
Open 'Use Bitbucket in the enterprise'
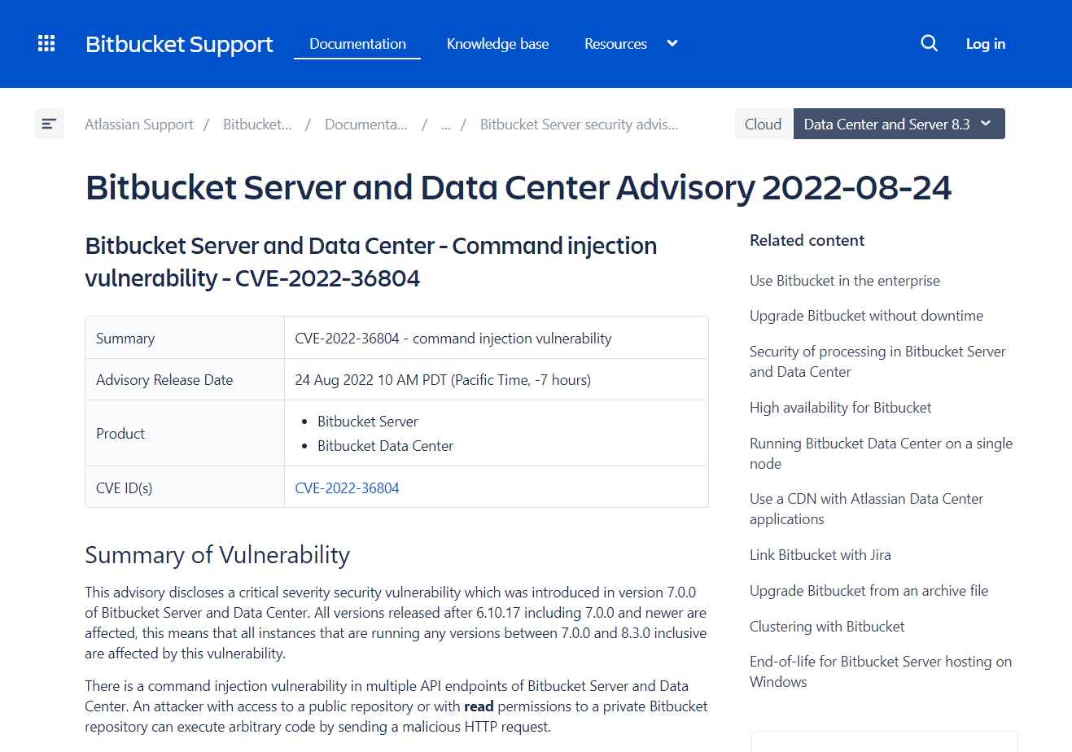click(844, 280)
